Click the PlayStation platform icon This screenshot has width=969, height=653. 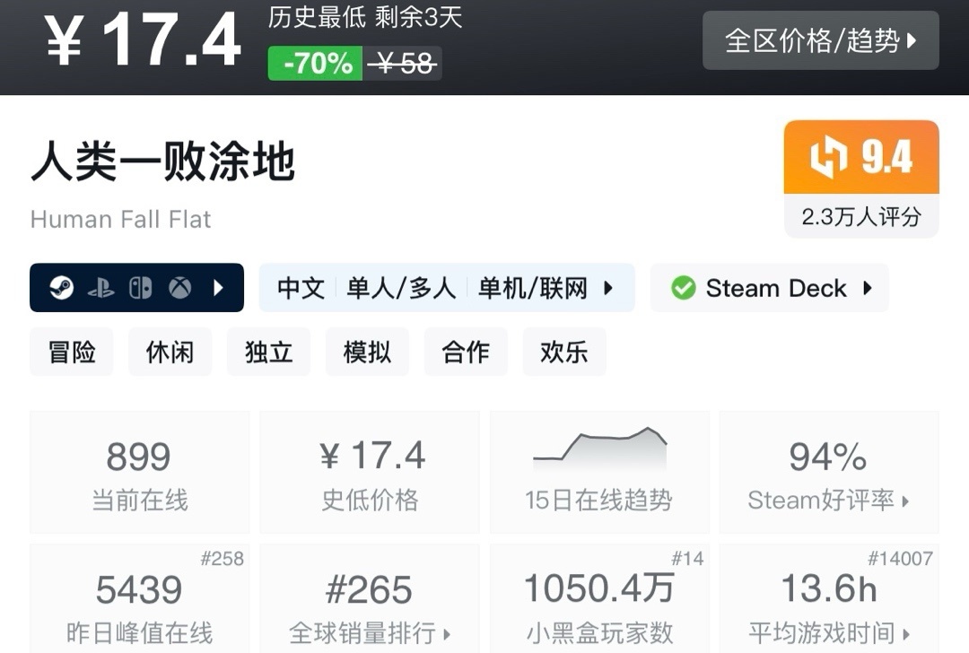pyautogui.click(x=100, y=288)
